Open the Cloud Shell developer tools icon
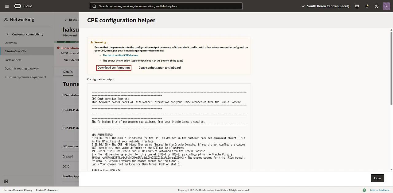Screen dimensions: 393x193 pyautogui.click(x=357, y=6)
